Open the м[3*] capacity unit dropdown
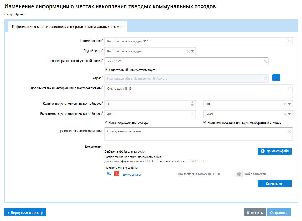Image resolution: width=302 pixels, height=221 pixels. [x=289, y=114]
